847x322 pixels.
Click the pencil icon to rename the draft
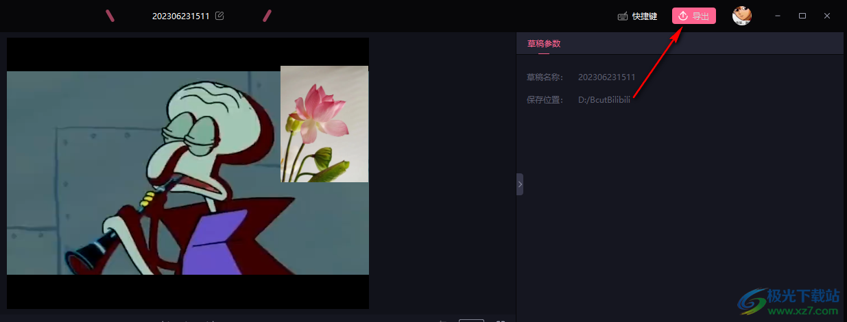click(x=219, y=16)
